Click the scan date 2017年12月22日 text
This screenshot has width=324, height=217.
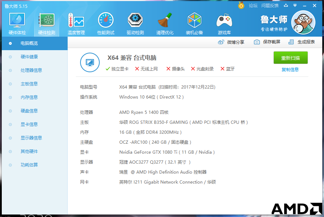[x=198, y=87]
